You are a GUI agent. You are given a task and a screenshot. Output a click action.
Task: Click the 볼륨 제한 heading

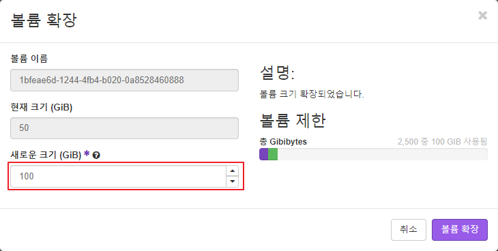coord(293,121)
